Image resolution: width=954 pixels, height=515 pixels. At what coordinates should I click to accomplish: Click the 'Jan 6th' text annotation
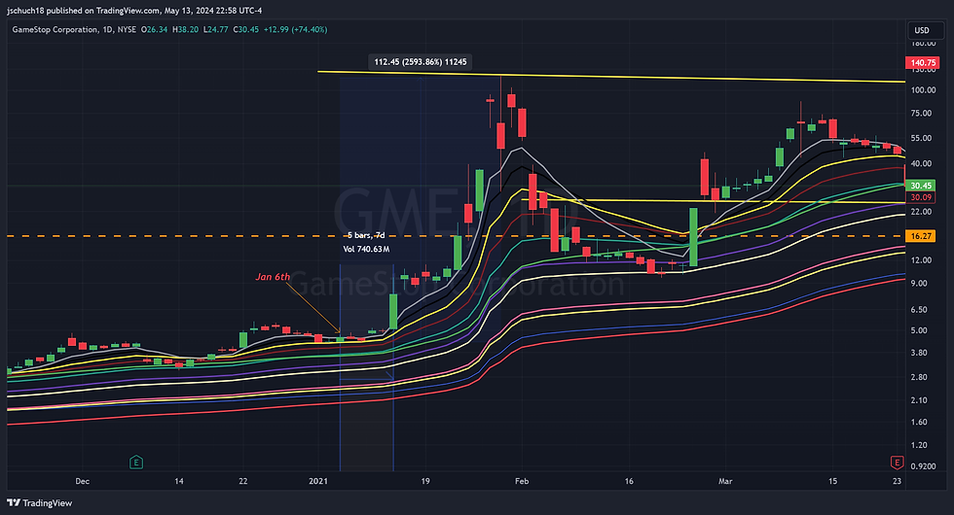pyautogui.click(x=273, y=277)
